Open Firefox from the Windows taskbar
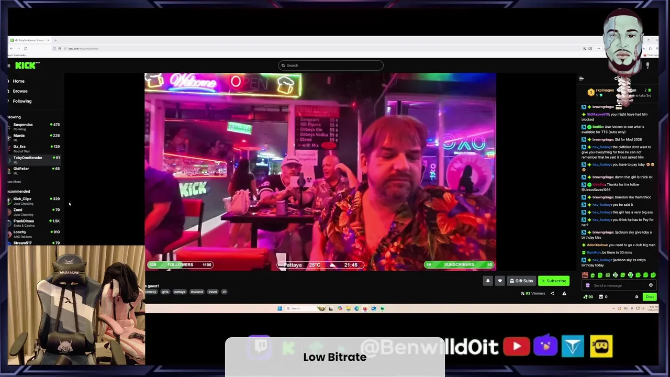670x377 pixels. [365, 308]
